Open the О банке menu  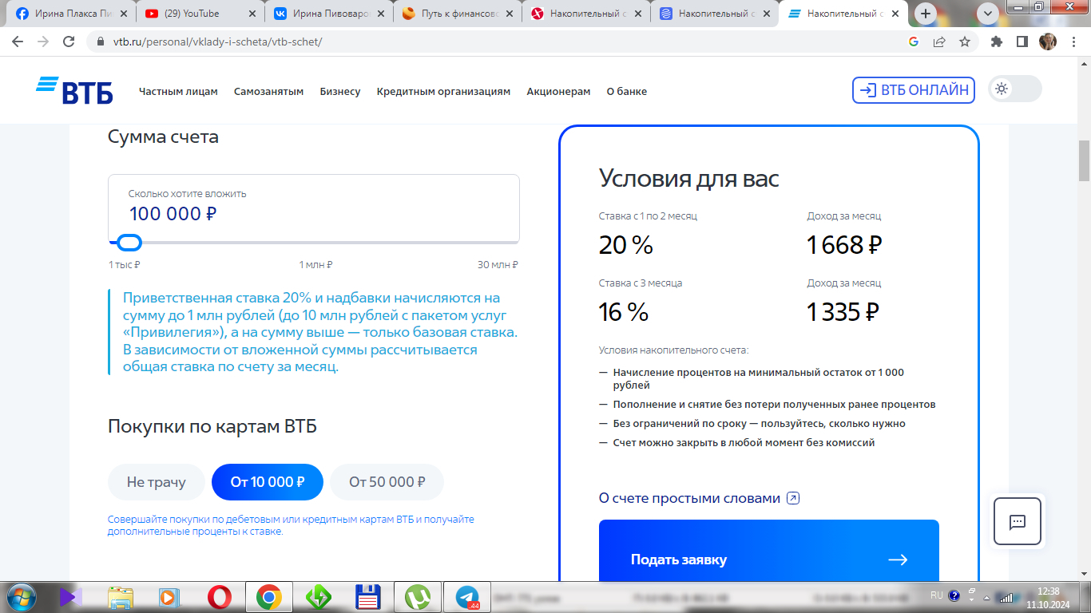coord(627,92)
